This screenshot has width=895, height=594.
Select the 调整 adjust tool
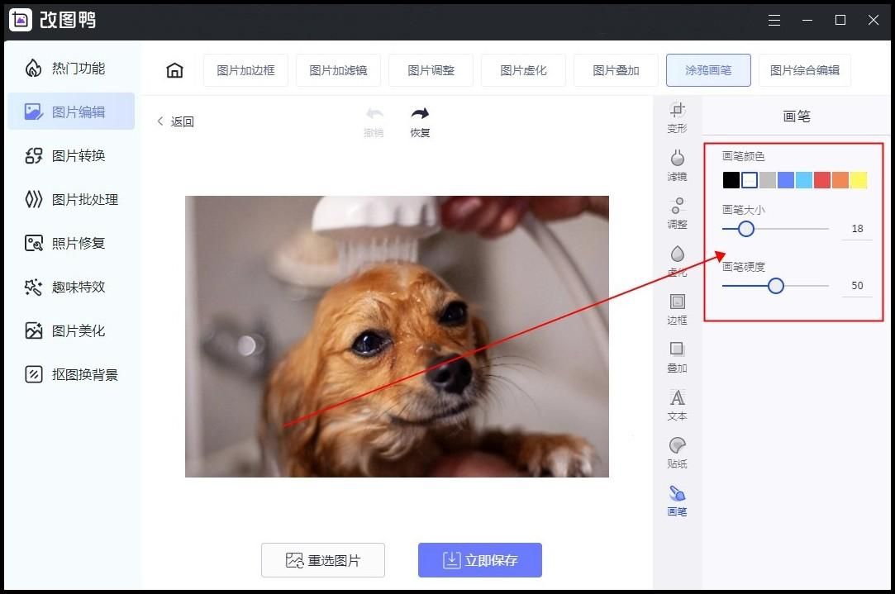coord(677,213)
